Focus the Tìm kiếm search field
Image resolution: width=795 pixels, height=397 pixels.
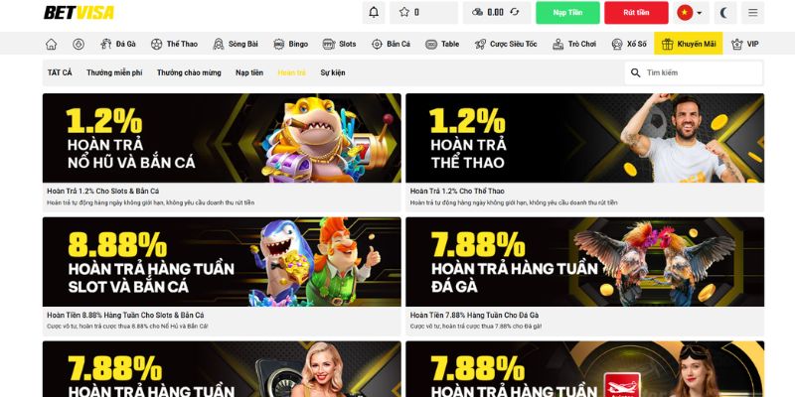(694, 72)
